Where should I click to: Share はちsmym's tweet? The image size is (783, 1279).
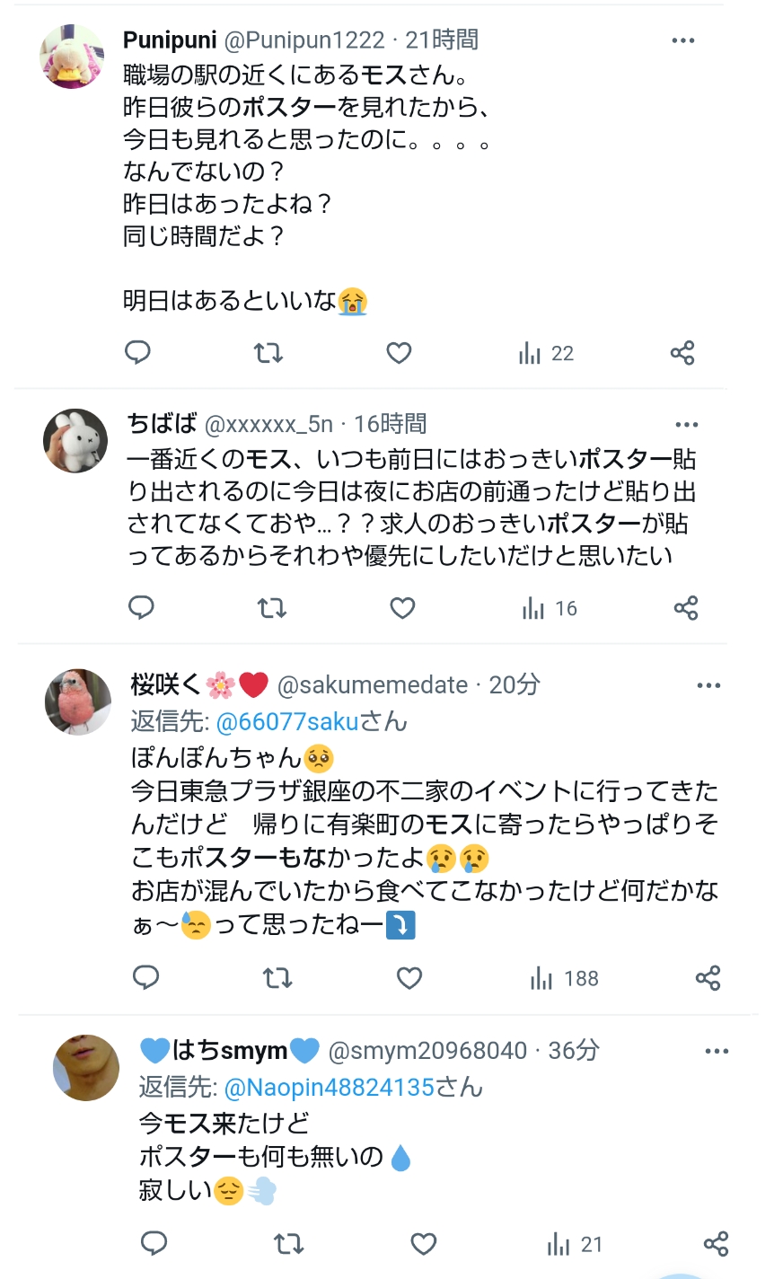(716, 1244)
